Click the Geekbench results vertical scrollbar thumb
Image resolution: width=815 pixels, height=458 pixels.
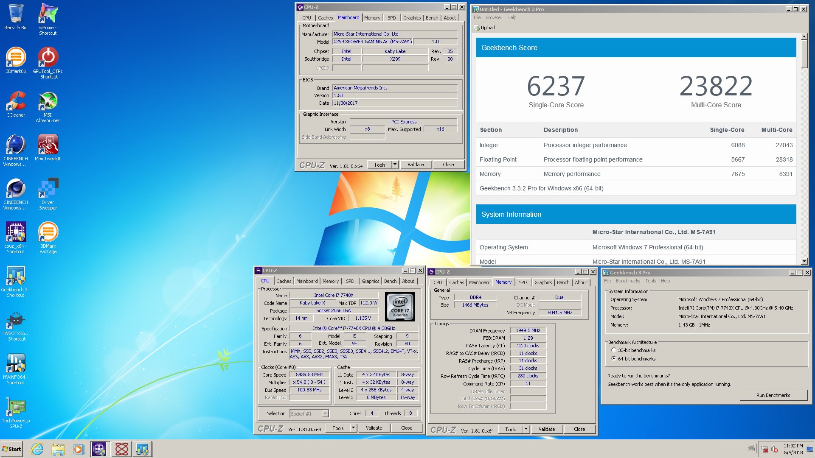pos(804,54)
